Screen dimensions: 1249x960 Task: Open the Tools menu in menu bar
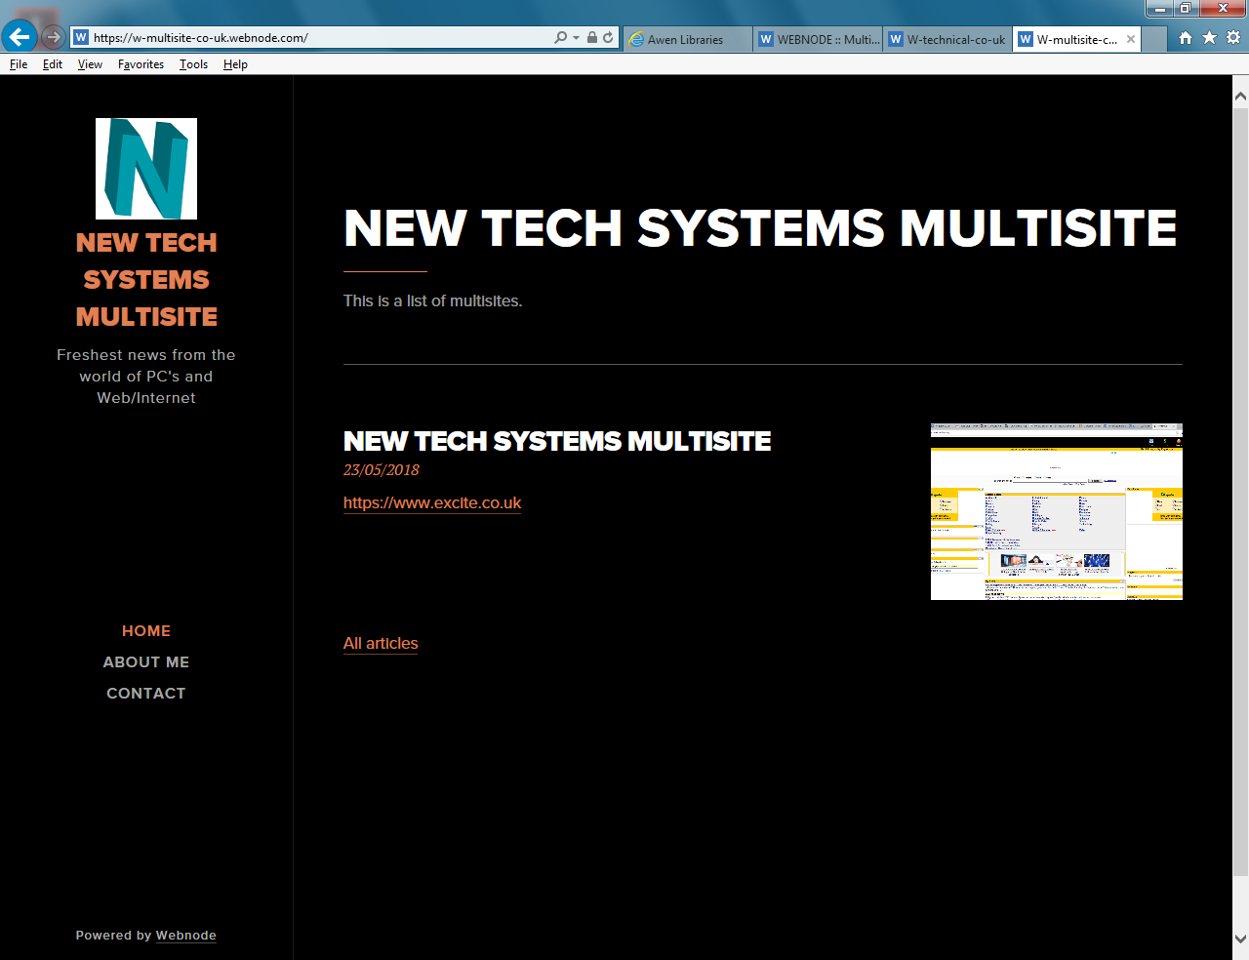[193, 64]
